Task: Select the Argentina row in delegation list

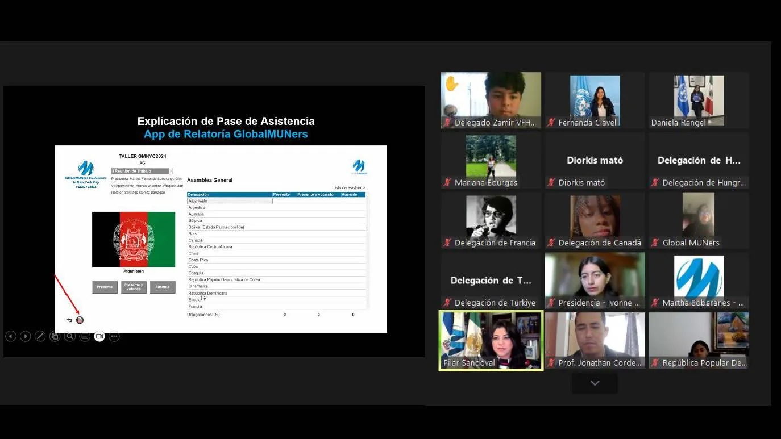Action: (x=230, y=207)
